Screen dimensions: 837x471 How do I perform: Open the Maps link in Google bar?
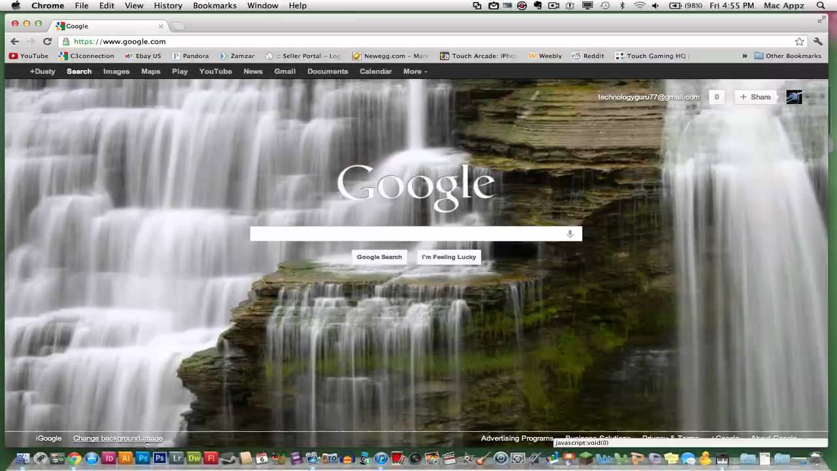tap(150, 71)
